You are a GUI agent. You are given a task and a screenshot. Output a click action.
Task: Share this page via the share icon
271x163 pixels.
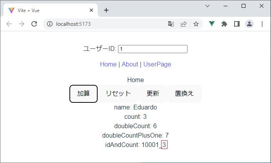[x=184, y=24]
